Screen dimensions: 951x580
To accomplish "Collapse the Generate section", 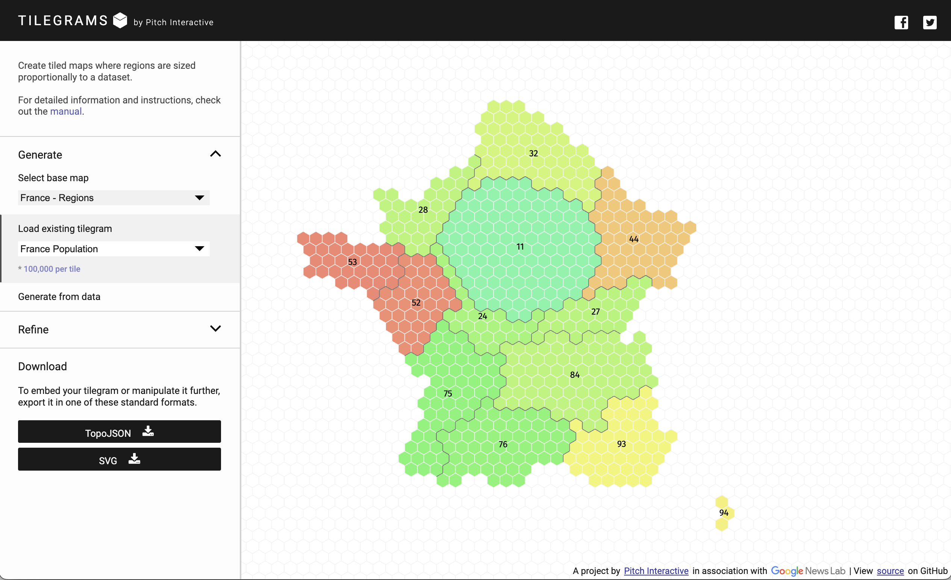I will coord(215,154).
